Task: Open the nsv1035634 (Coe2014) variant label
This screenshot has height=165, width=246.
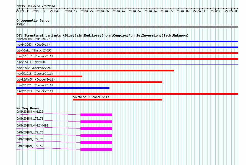Action: pos(33,45)
